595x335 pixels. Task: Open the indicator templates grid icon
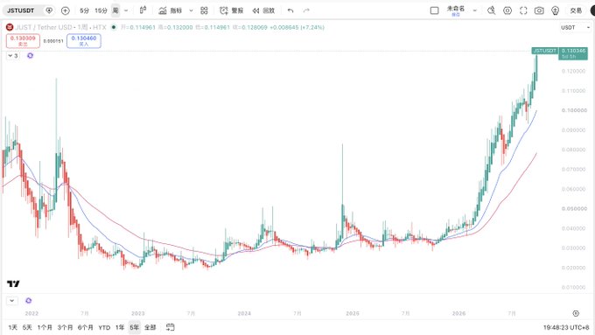click(204, 10)
